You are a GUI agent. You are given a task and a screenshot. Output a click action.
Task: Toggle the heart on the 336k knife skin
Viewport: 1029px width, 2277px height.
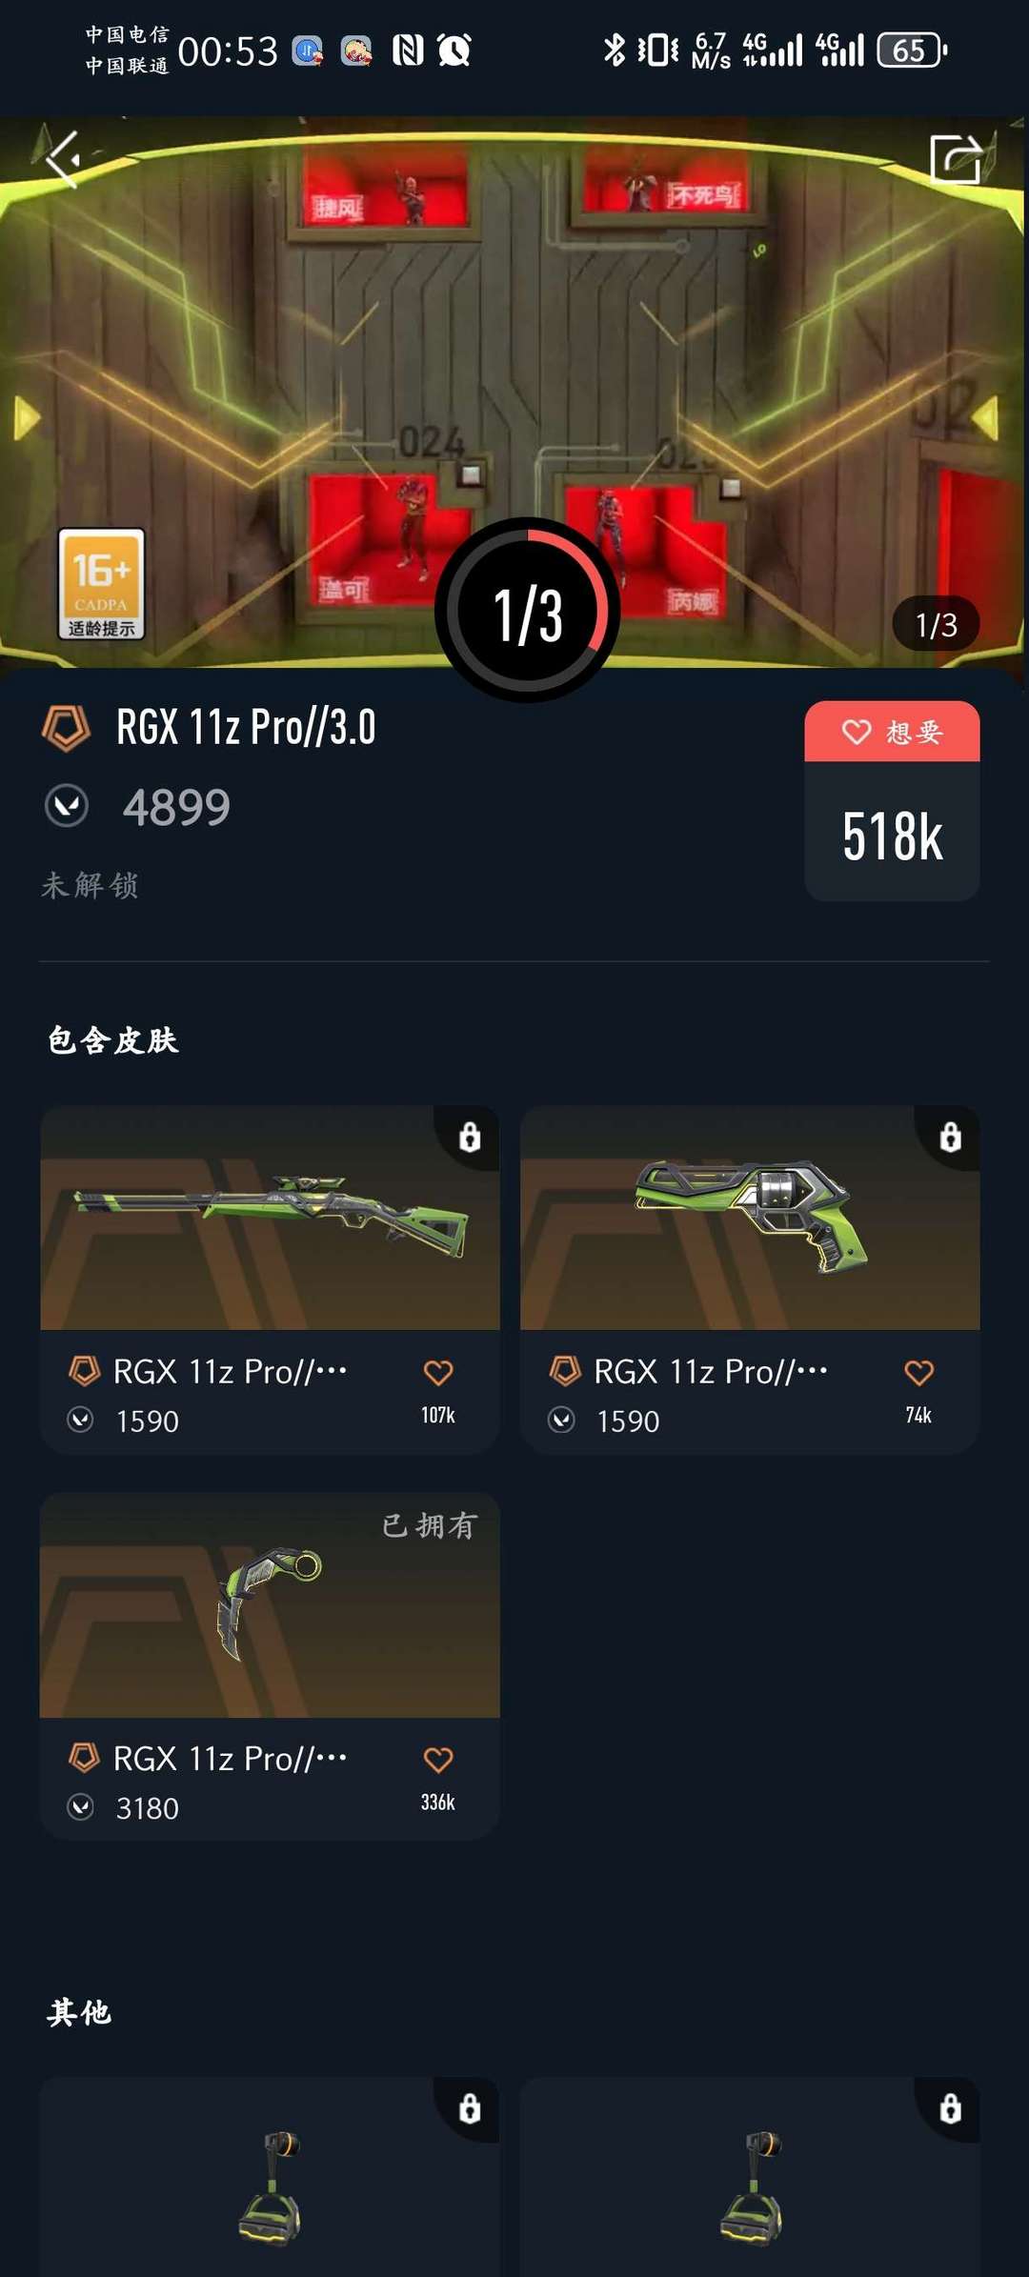coord(438,1759)
